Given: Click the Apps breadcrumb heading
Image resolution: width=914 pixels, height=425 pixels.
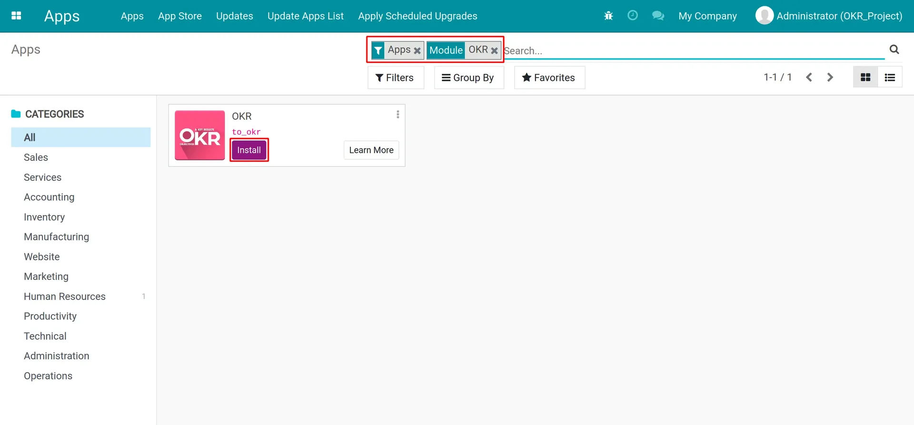Looking at the screenshot, I should pyautogui.click(x=26, y=49).
